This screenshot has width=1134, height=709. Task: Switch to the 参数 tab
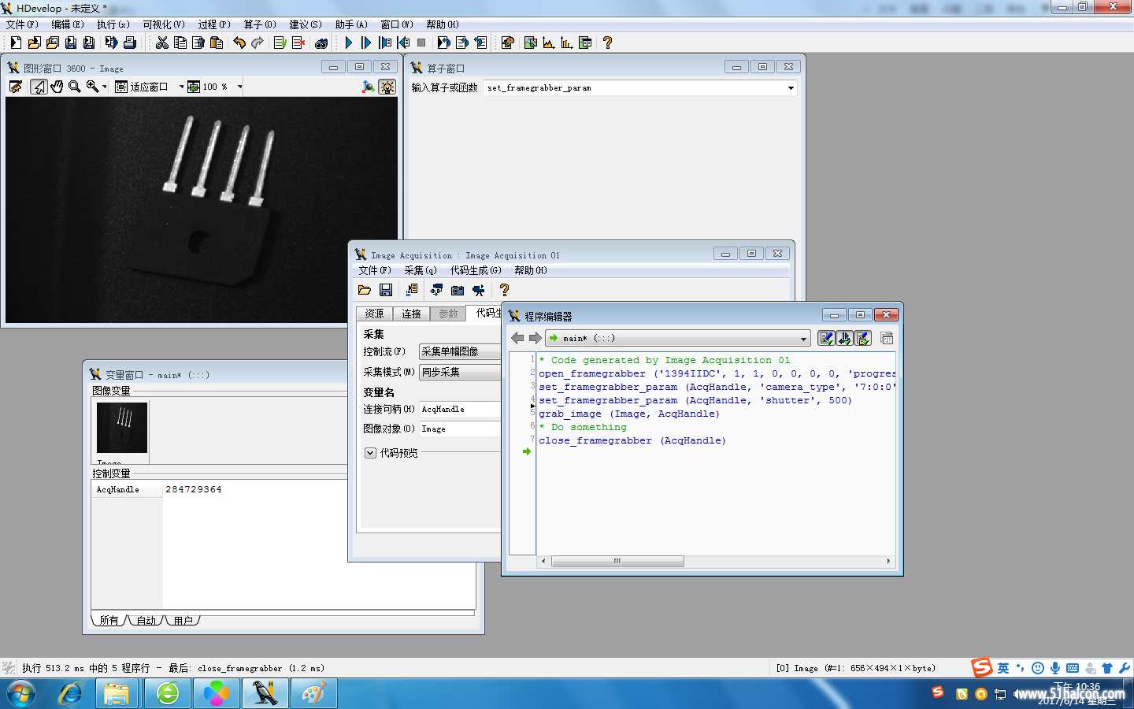[448, 314]
